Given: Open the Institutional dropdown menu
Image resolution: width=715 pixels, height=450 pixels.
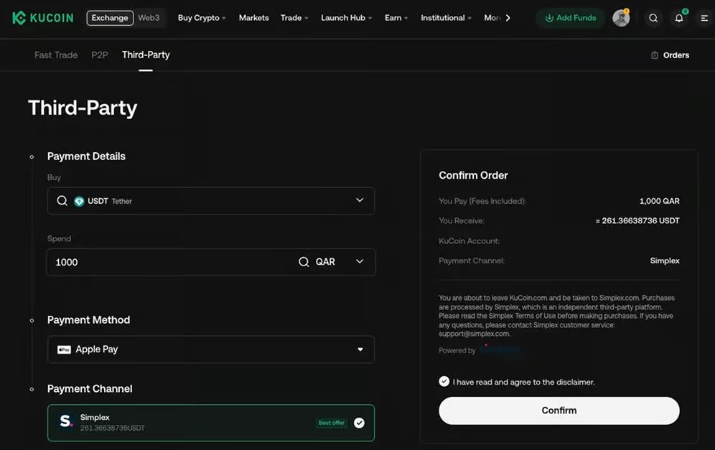Looking at the screenshot, I should [446, 18].
